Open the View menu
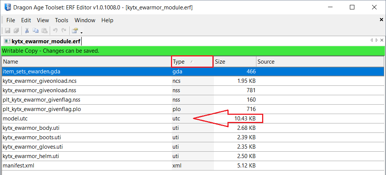 [x=43, y=20]
